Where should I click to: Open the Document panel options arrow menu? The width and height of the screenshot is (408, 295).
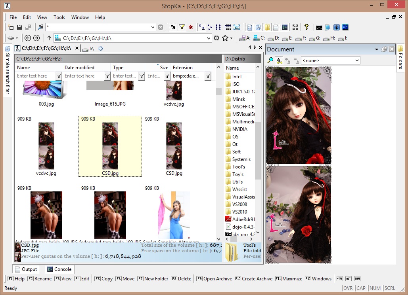(x=377, y=49)
